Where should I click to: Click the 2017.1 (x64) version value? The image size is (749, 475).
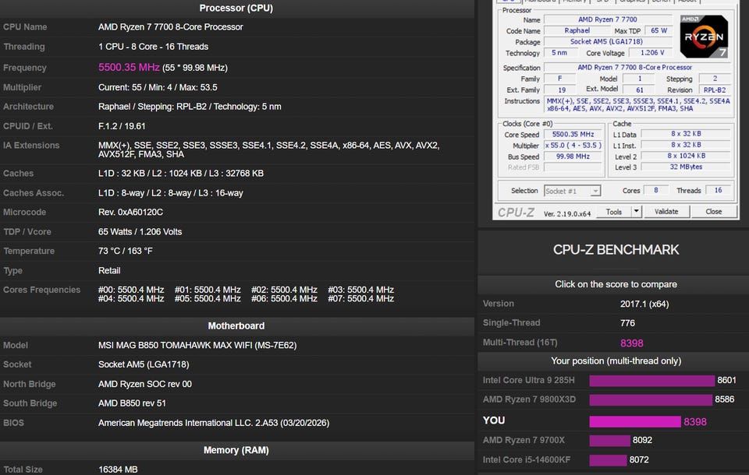[x=644, y=304]
